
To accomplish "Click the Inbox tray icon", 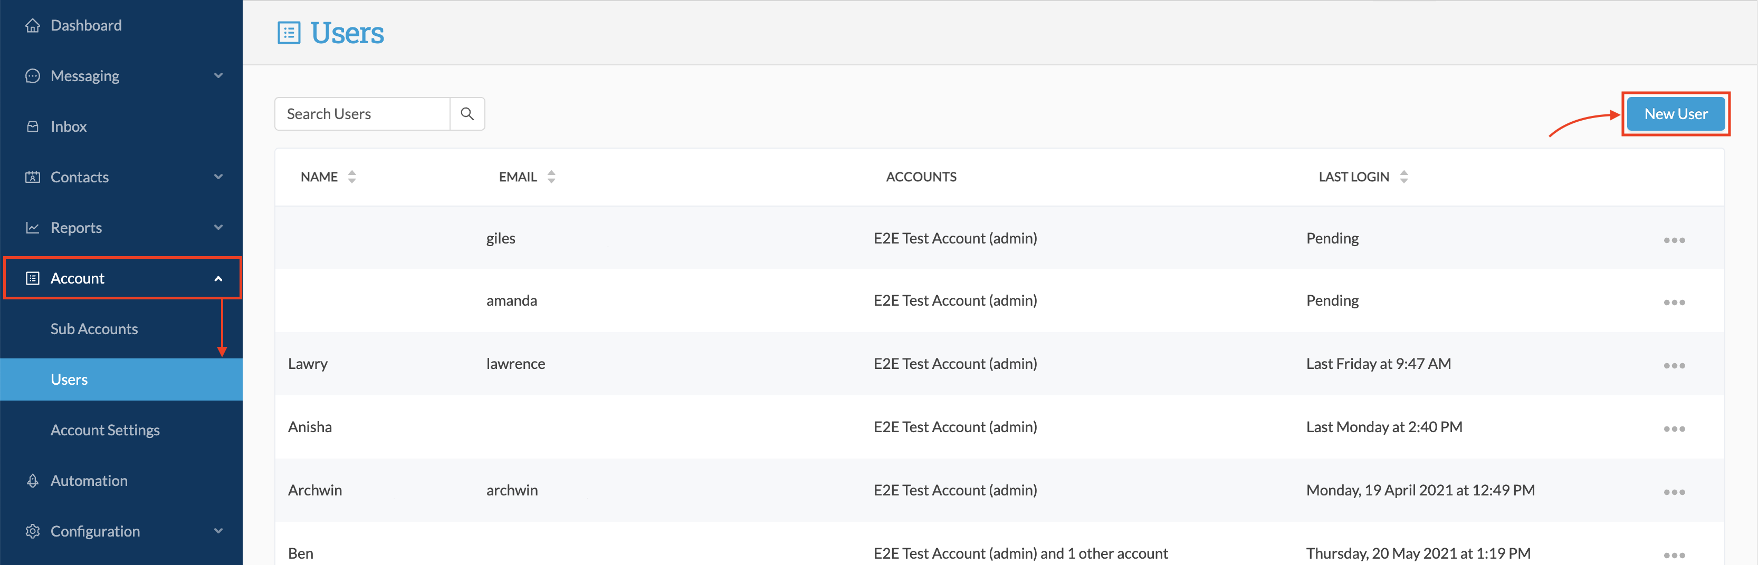I will (x=32, y=126).
